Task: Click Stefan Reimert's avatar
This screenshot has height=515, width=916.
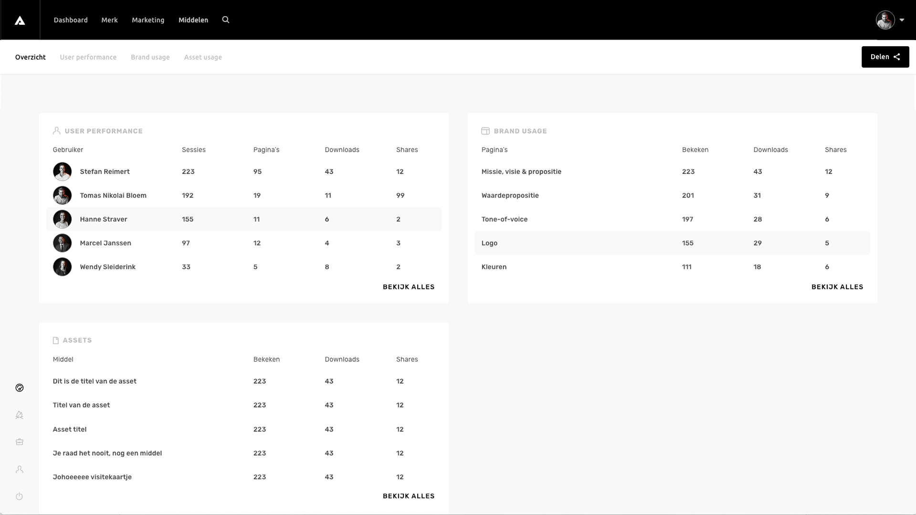Action: point(62,171)
